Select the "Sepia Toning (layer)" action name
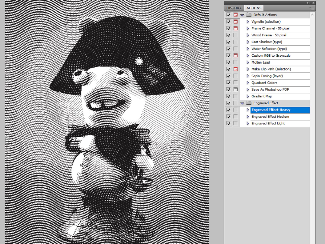 pos(267,76)
